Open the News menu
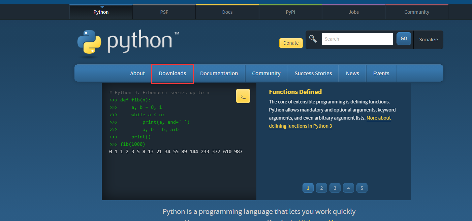The width and height of the screenshot is (472, 221). click(352, 74)
